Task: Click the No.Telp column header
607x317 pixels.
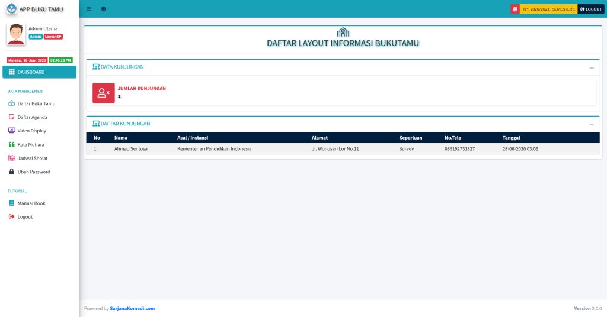Action: tap(453, 137)
